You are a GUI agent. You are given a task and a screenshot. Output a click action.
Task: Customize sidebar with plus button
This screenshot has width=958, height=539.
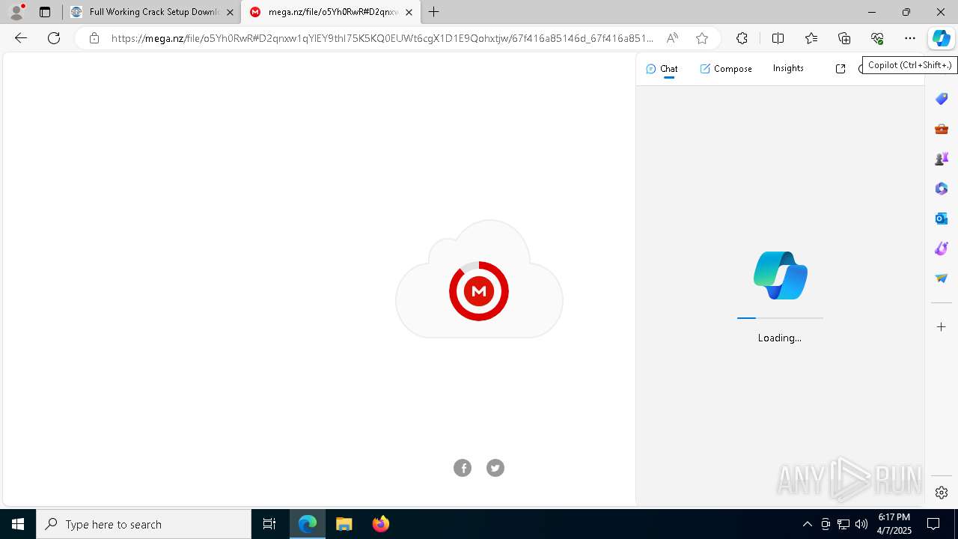pyautogui.click(x=942, y=327)
